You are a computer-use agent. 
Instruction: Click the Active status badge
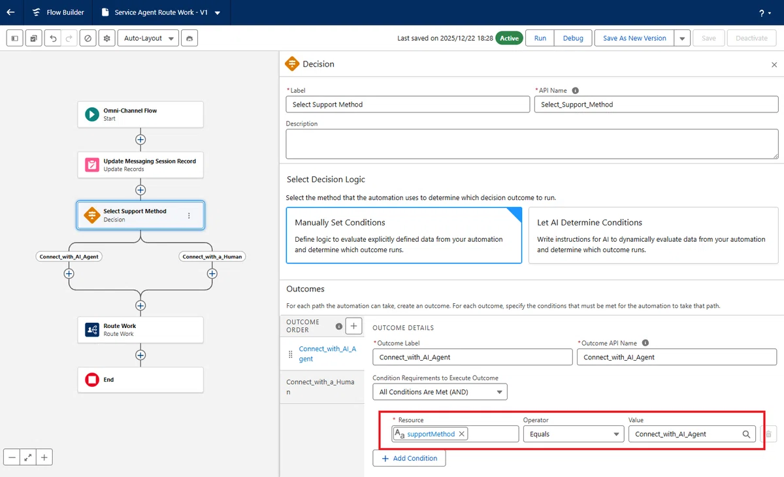509,38
